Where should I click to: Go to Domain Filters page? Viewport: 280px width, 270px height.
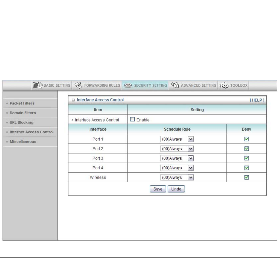23,113
